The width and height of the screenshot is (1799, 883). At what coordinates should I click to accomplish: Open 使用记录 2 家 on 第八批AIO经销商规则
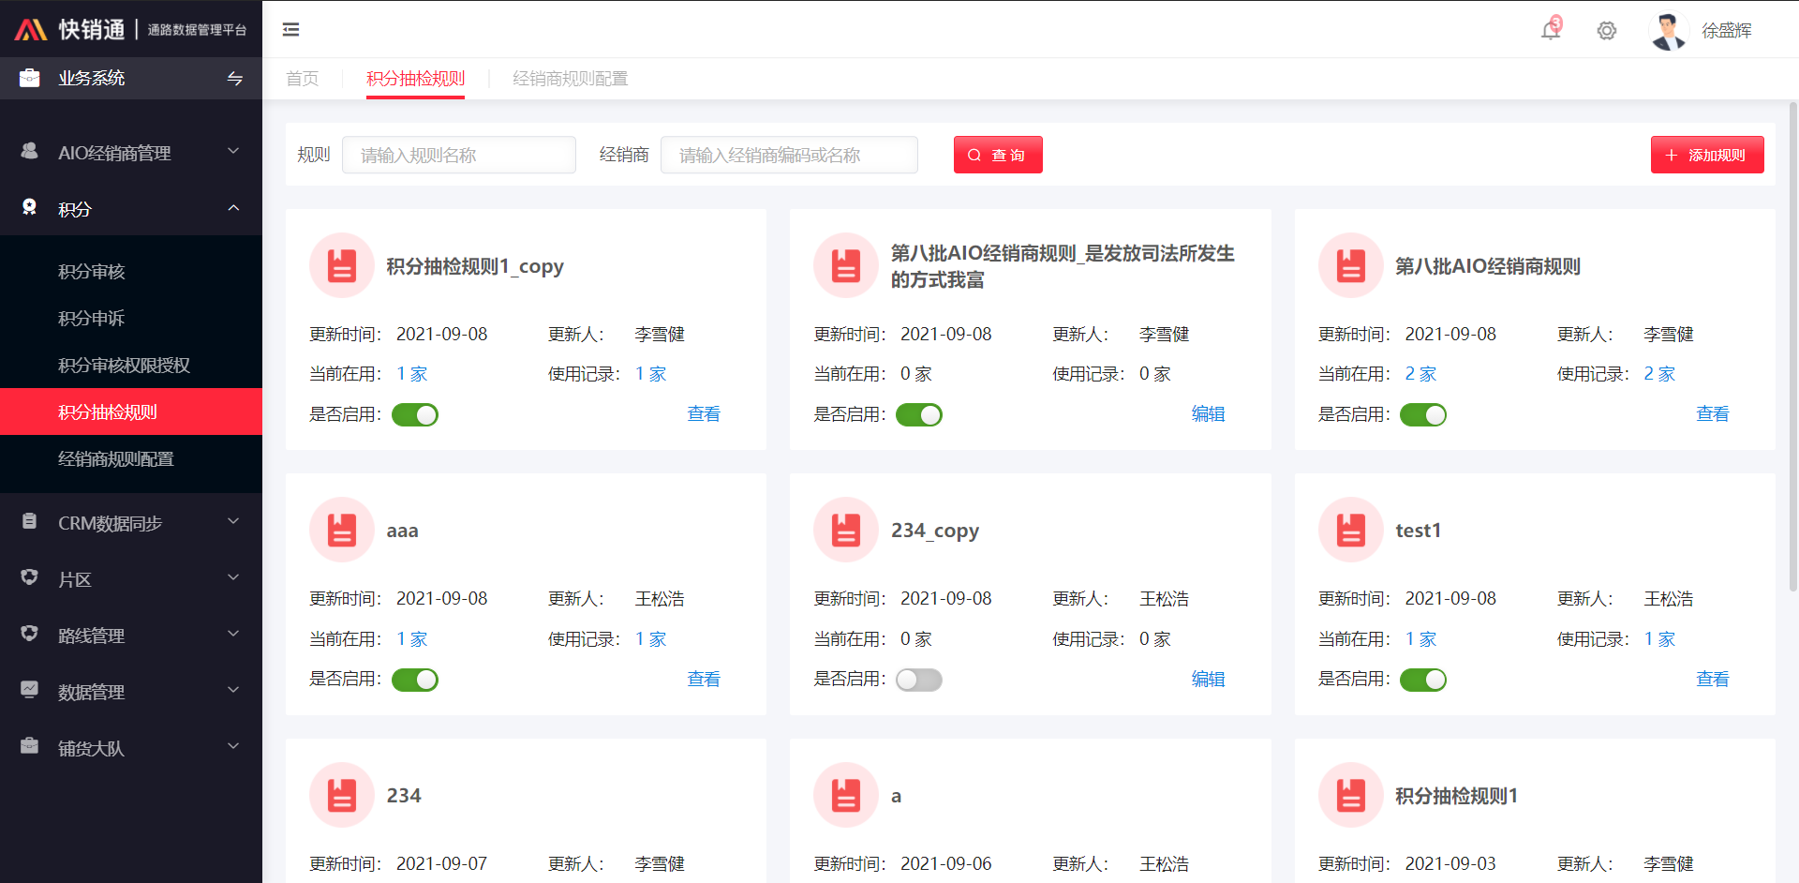1659,374
